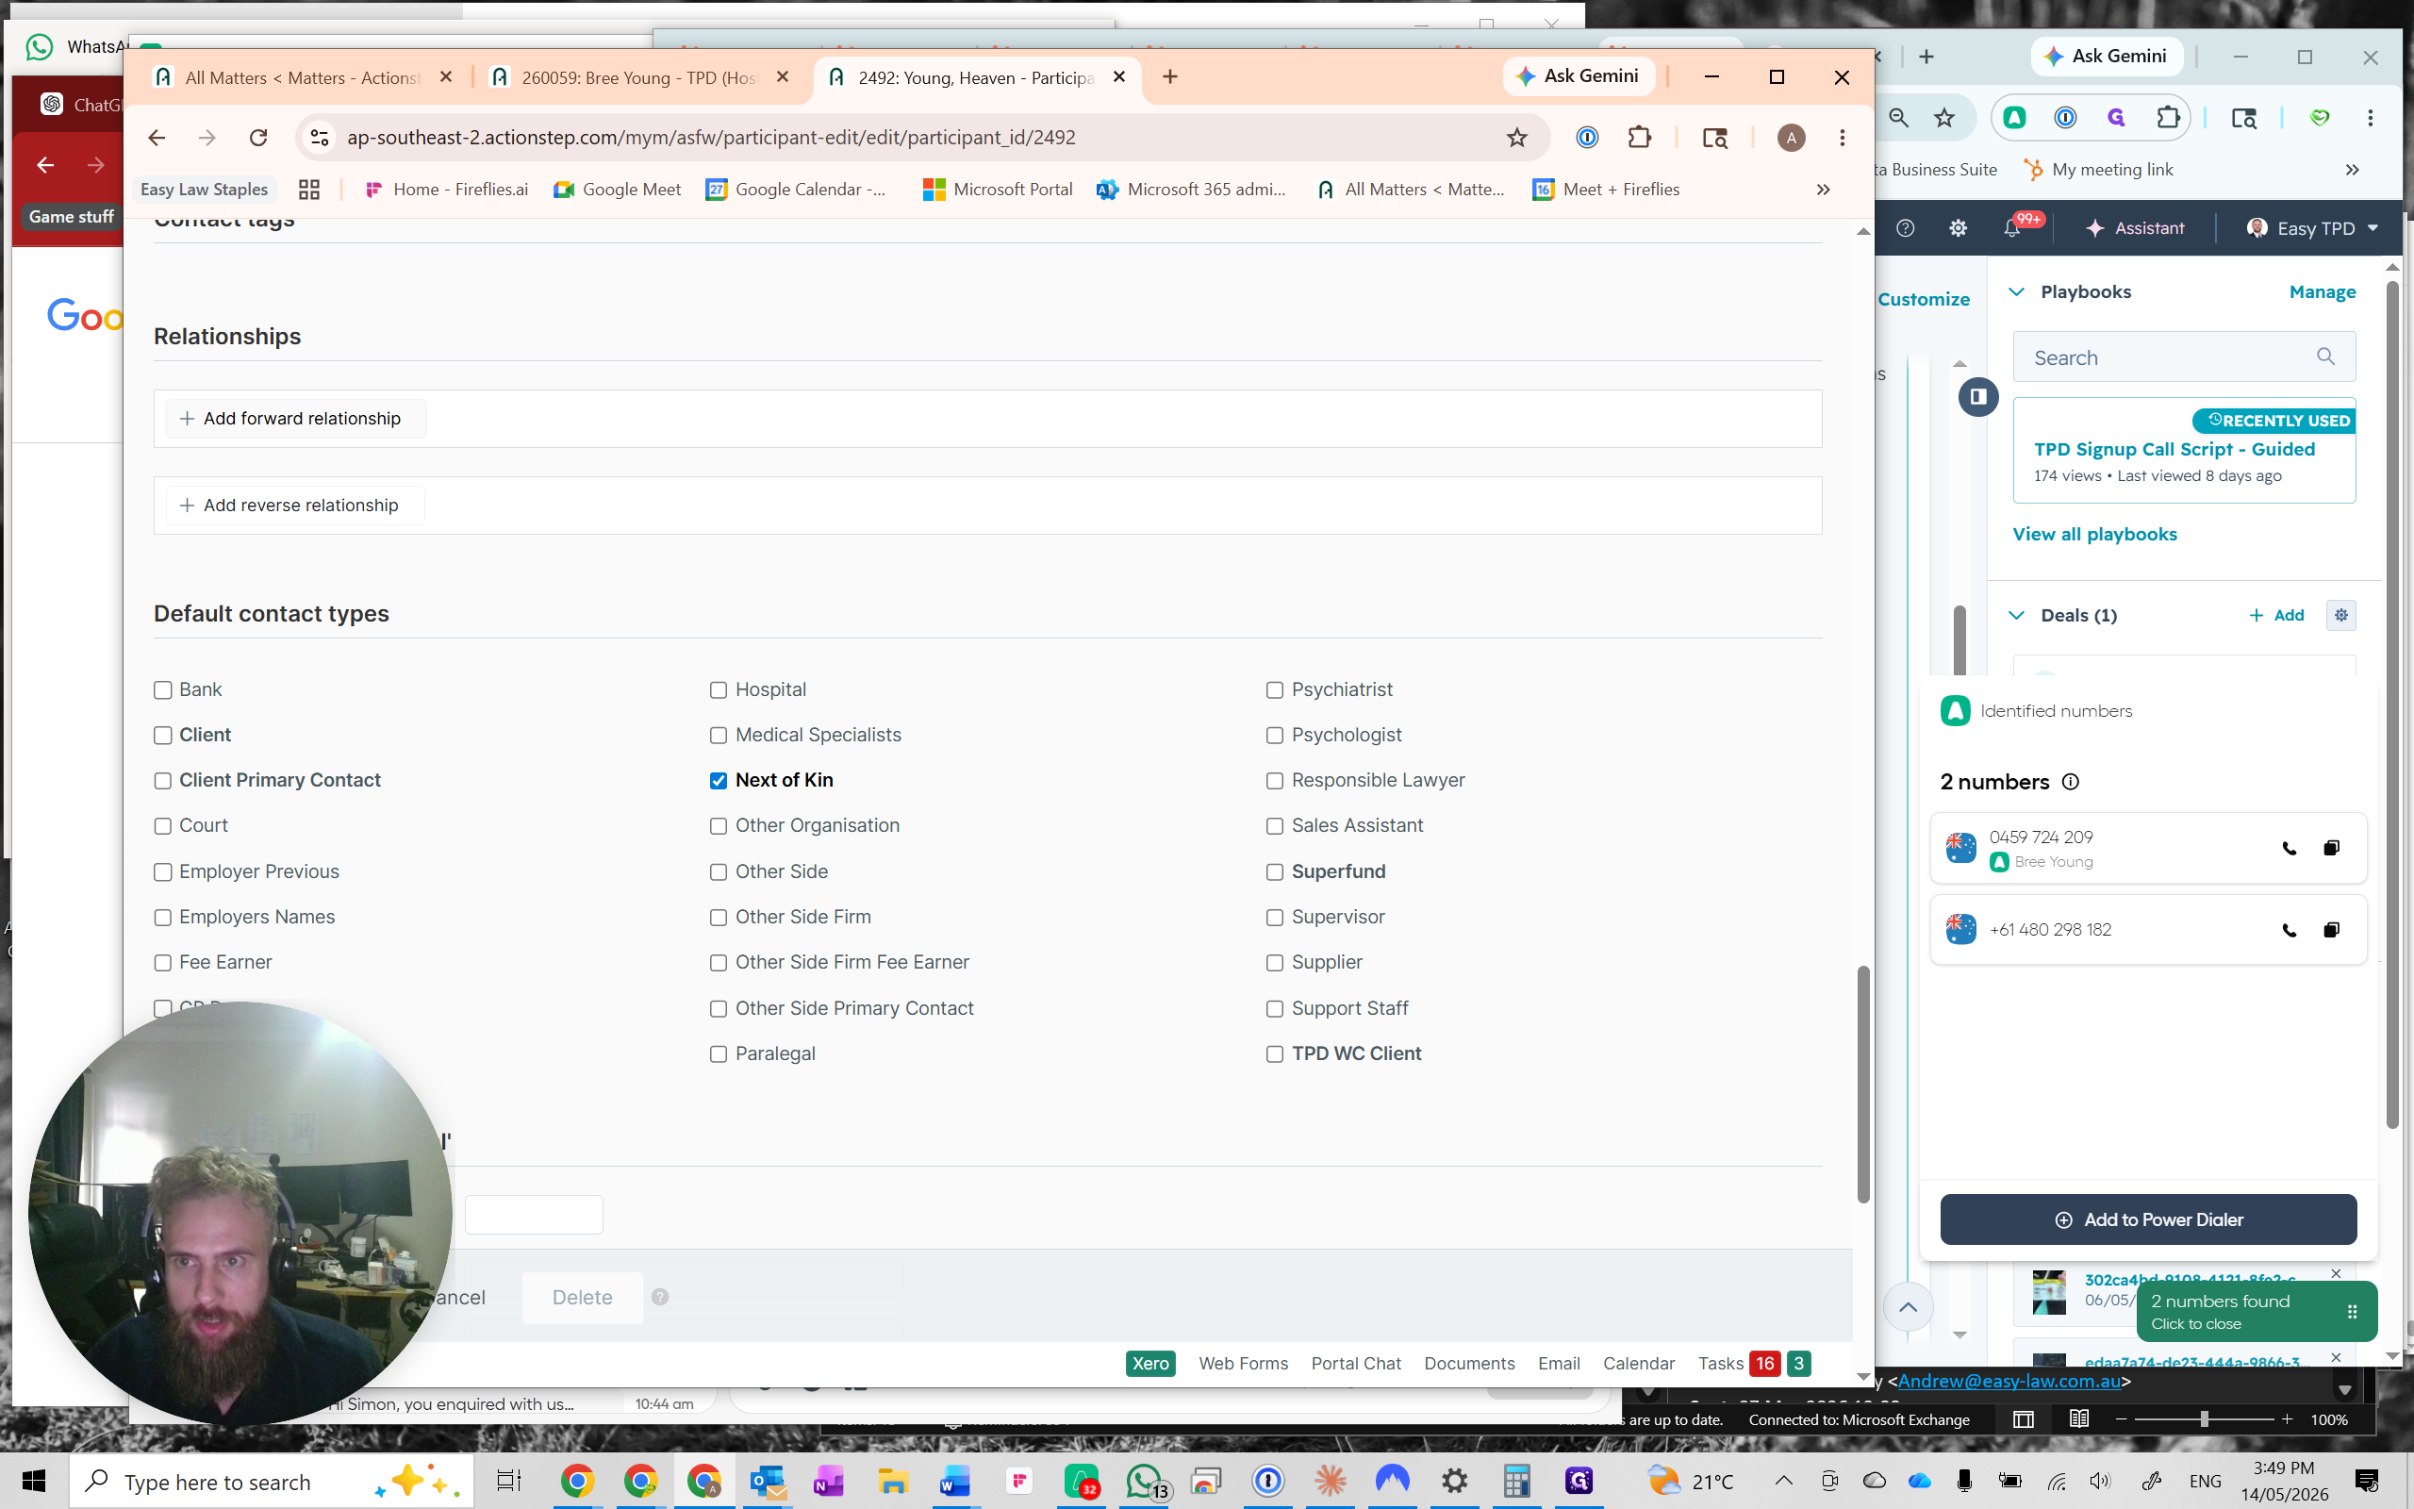
Task: Check the Client contact type
Action: pyautogui.click(x=162, y=736)
